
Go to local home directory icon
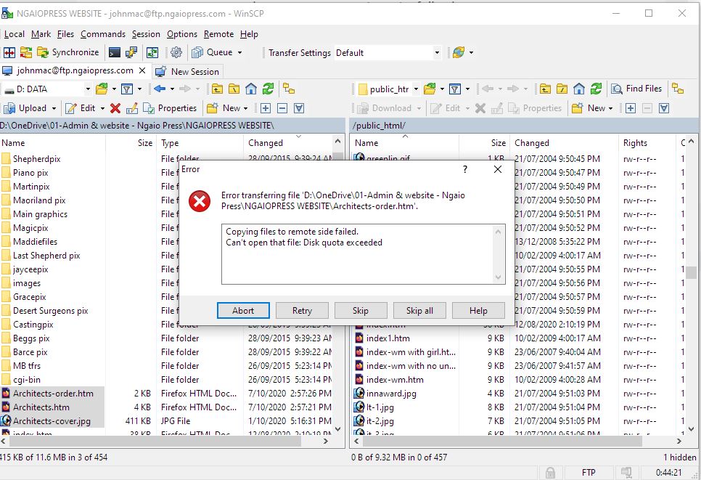click(251, 89)
